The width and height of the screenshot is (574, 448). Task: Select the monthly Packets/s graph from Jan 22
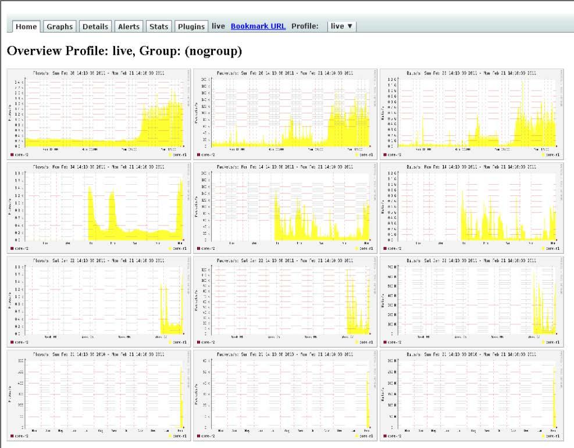pos(285,302)
